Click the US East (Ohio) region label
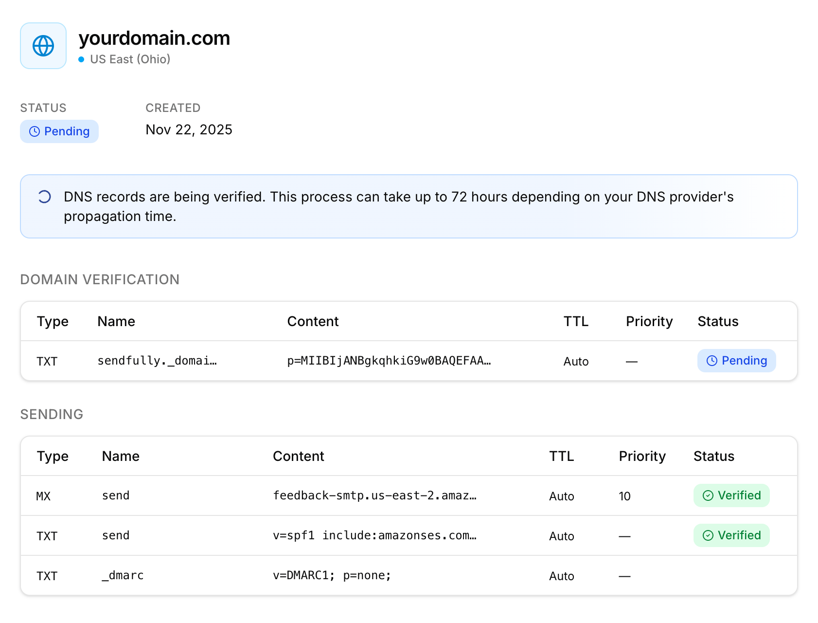Viewport: 818px width, 623px height. pos(130,59)
